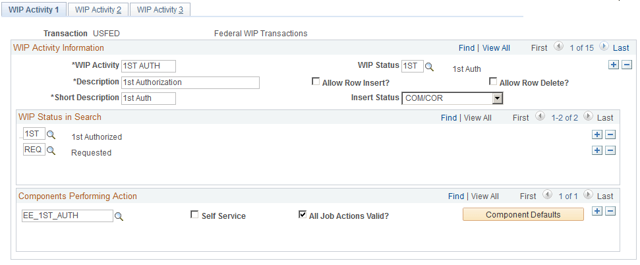Click the Description text field
Viewport: 640px width, 265px height.
(190, 82)
